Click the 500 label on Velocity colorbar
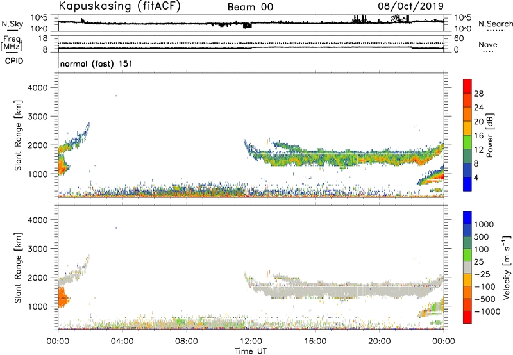The height and width of the screenshot is (355, 513). tap(482, 236)
